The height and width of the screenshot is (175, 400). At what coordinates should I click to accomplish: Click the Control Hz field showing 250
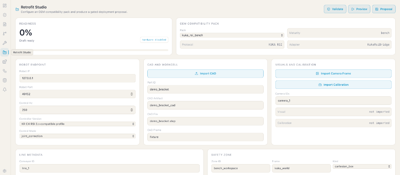coord(77,110)
